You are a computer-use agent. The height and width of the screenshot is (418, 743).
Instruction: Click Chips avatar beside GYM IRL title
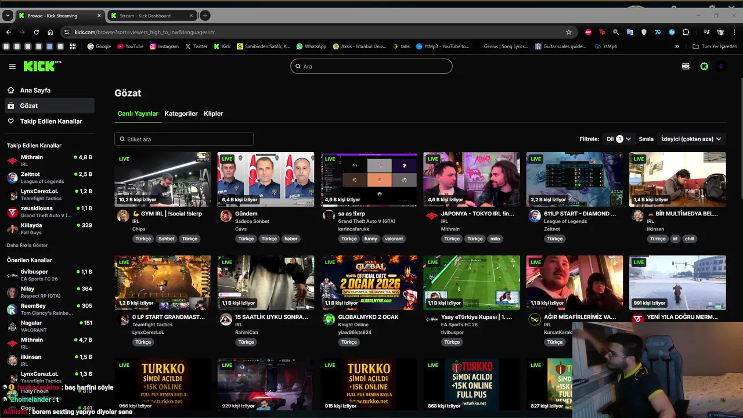click(123, 216)
